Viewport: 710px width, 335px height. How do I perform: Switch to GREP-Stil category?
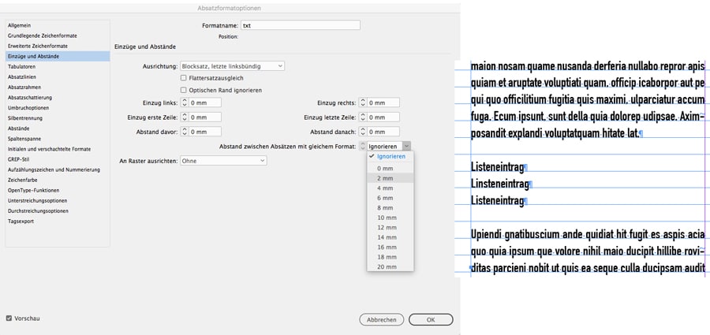18,159
